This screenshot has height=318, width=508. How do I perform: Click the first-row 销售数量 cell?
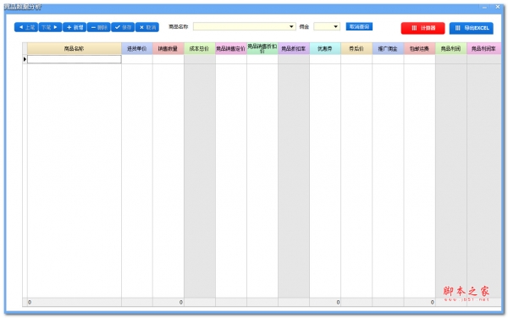click(x=168, y=59)
